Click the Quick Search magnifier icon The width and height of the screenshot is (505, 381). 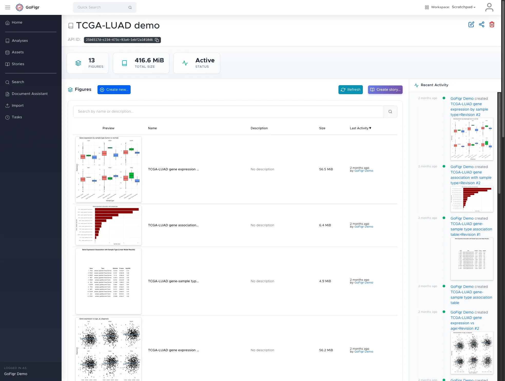130,7
